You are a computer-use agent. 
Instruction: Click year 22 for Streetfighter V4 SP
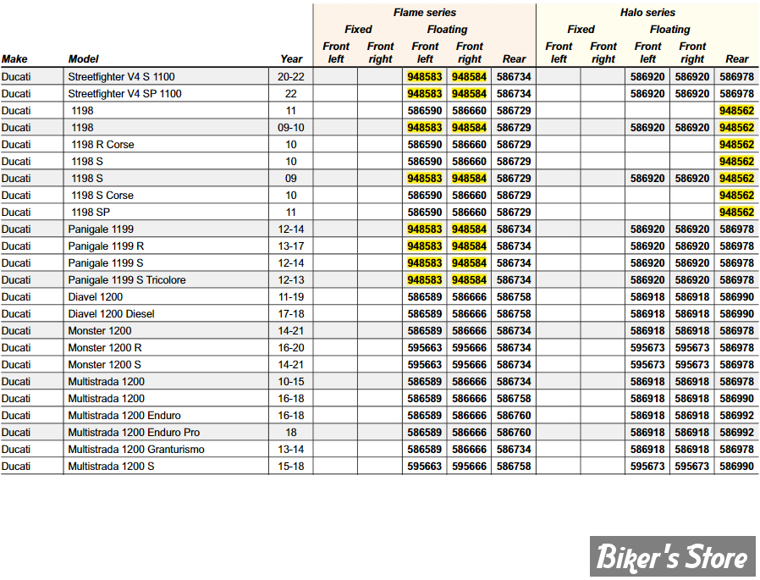coord(291,94)
